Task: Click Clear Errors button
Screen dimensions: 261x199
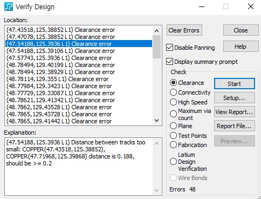Action: pyautogui.click(x=184, y=30)
